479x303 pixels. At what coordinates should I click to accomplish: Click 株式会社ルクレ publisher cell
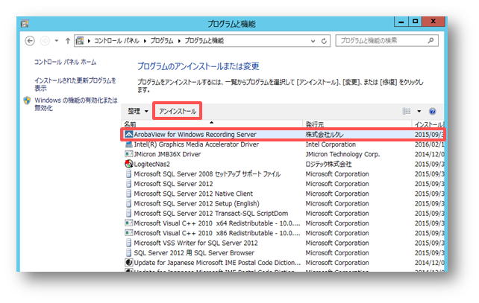click(x=325, y=135)
